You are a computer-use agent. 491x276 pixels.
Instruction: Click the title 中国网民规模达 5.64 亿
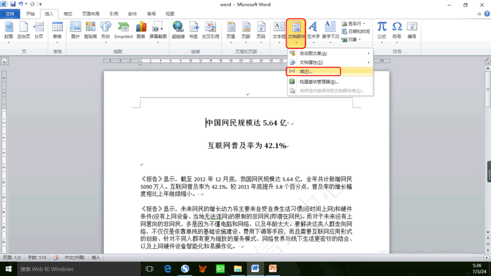(x=246, y=123)
